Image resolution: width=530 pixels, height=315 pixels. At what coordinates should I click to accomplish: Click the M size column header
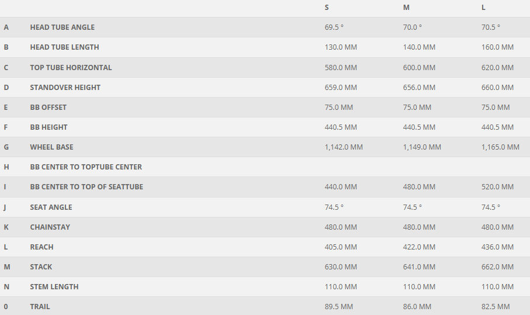406,8
